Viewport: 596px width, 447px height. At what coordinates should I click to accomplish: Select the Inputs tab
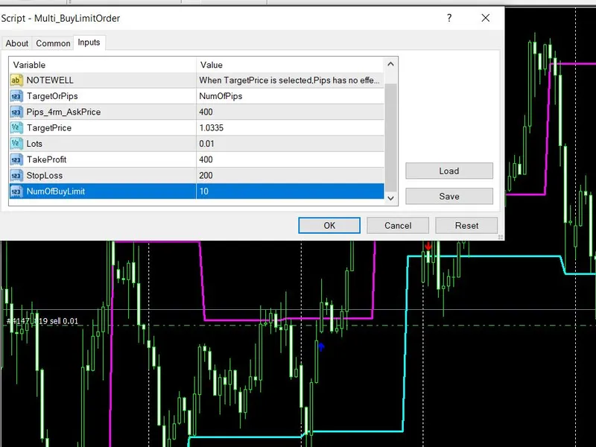click(89, 42)
